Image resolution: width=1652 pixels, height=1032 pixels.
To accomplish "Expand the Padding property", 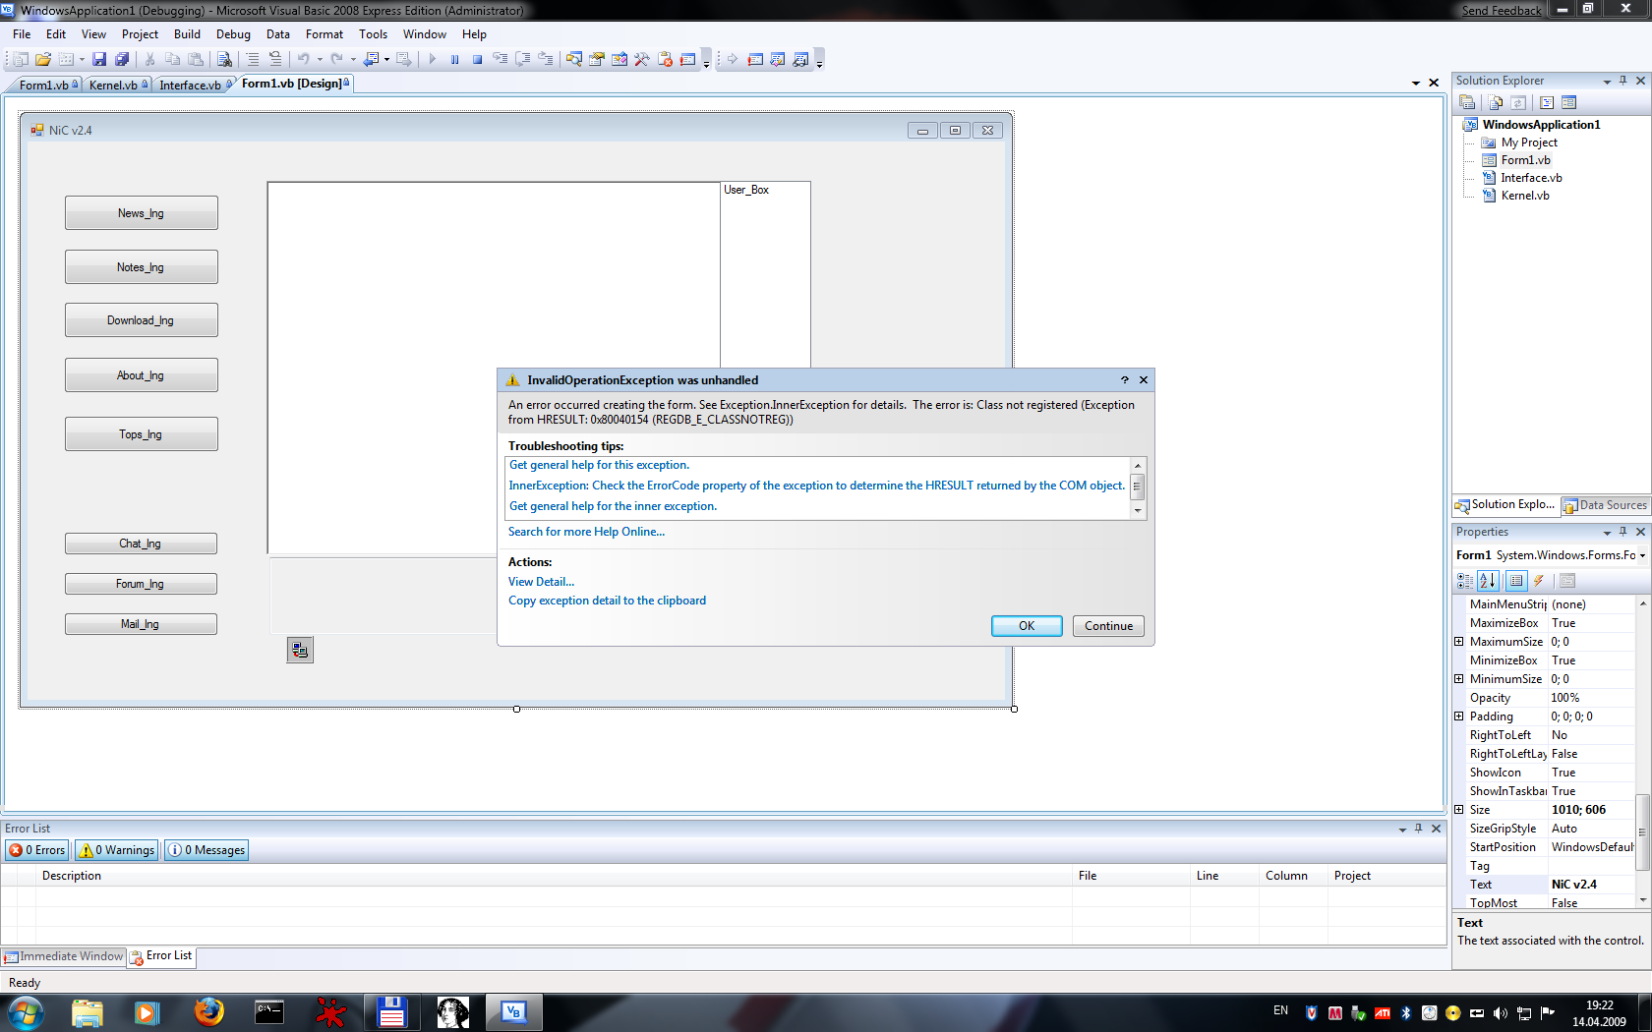I will (1459, 717).
